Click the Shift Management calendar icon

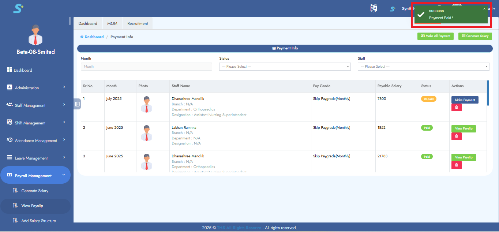(10, 123)
